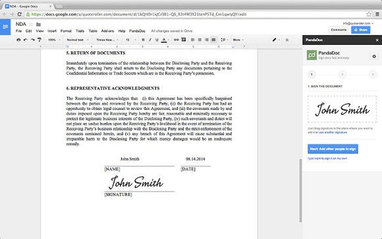The image size is (382, 239).
Task: Click the John Smith signature thumbnail
Action: (342, 109)
